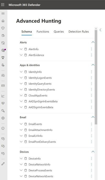Open more options for IdentityInfo
The width and height of the screenshot is (105, 180).
[91, 72]
